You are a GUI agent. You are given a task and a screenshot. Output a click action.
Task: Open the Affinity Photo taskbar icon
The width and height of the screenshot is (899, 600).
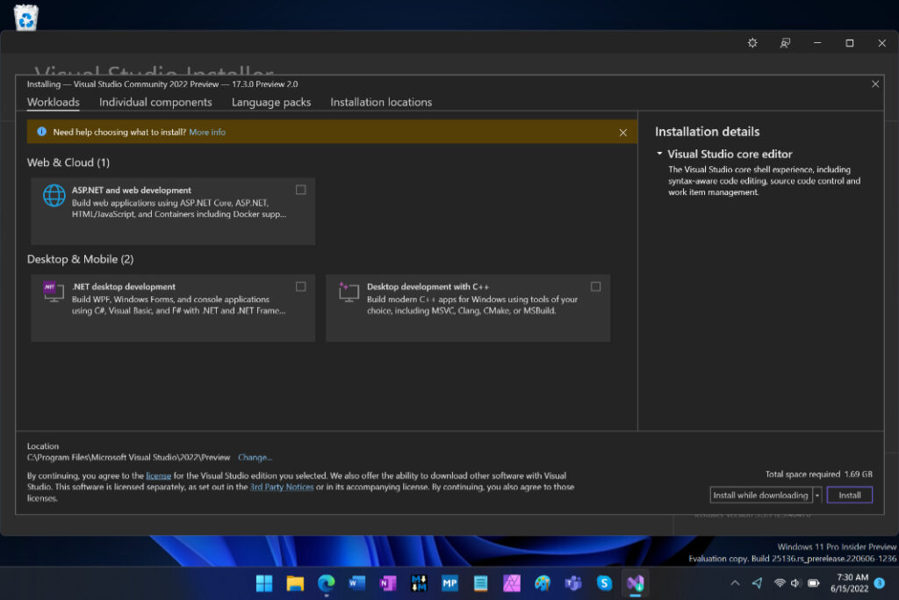click(x=512, y=583)
